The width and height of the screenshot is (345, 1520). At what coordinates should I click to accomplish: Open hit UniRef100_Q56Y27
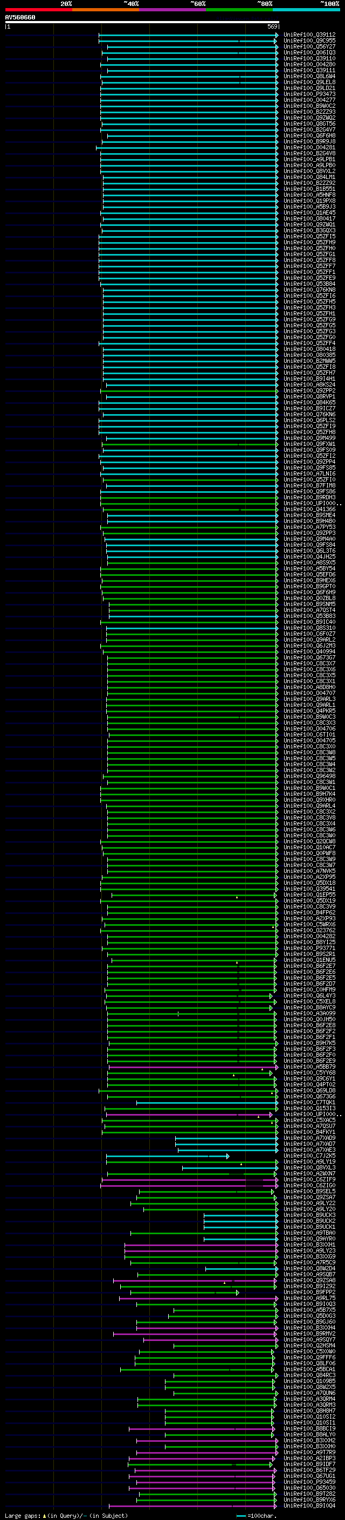(x=309, y=46)
